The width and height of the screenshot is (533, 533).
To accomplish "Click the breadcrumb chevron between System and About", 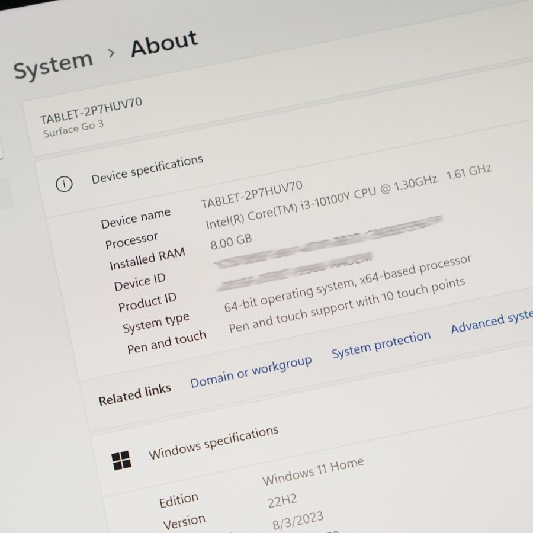I will pos(111,53).
